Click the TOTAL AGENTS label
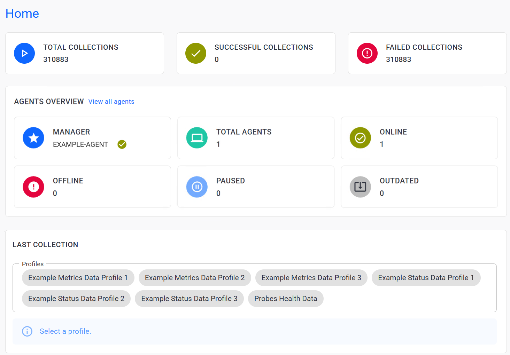 (x=244, y=132)
